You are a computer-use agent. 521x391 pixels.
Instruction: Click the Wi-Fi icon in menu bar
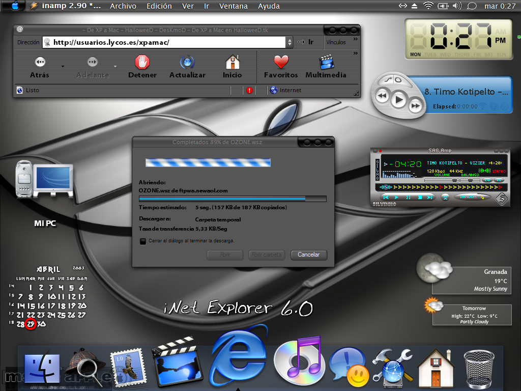(428, 6)
